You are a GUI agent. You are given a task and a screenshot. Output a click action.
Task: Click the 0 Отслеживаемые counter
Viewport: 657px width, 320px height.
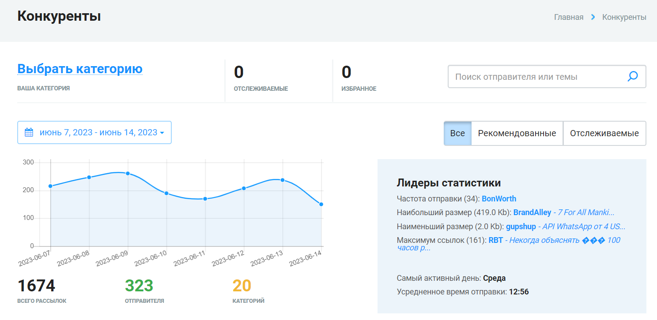(x=239, y=72)
